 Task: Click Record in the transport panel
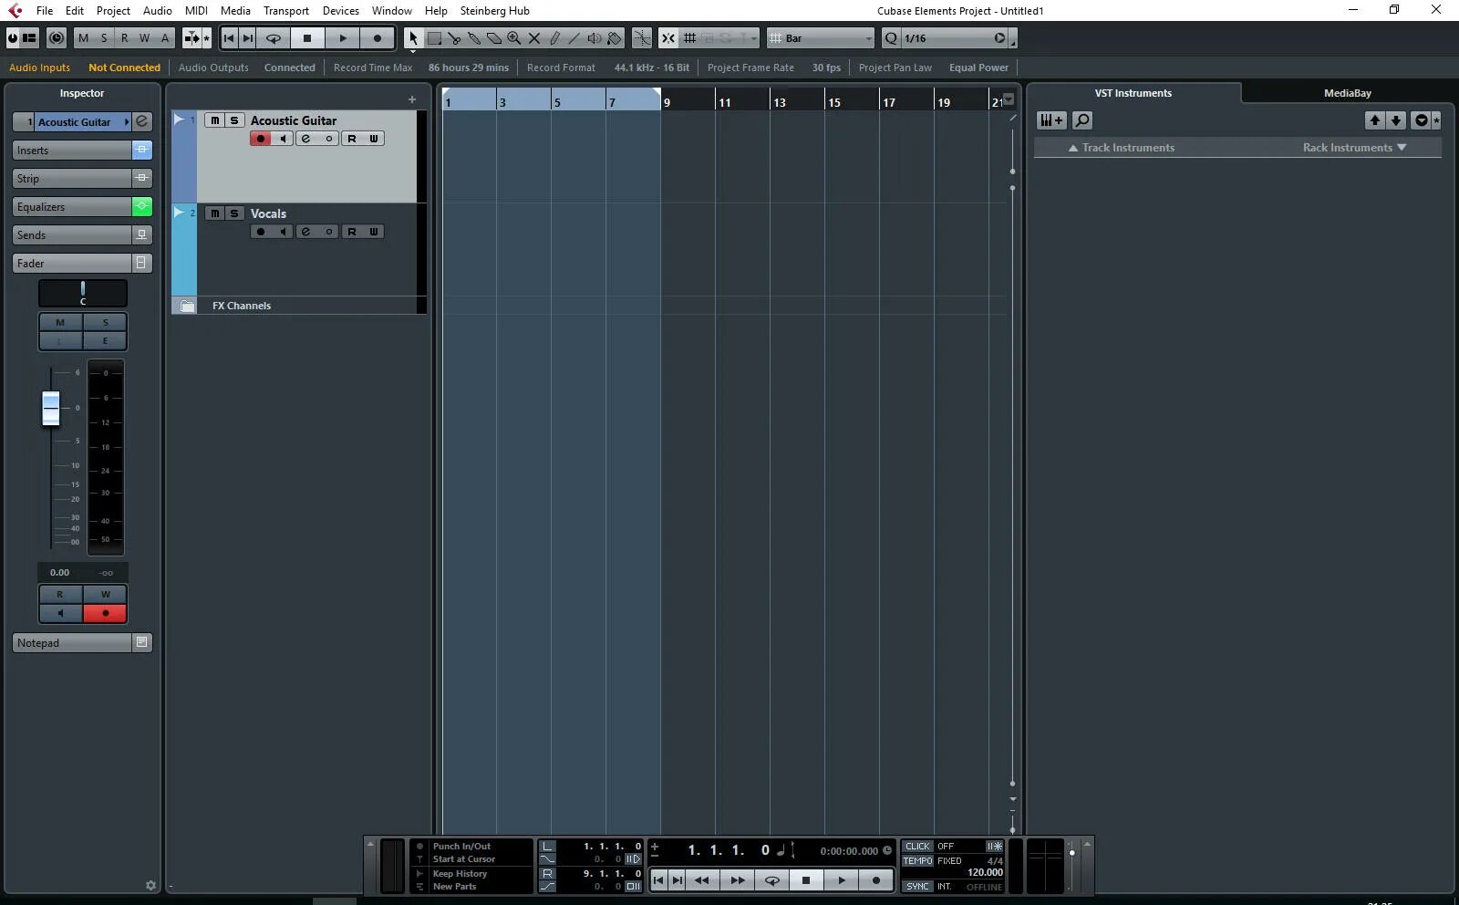[876, 880]
